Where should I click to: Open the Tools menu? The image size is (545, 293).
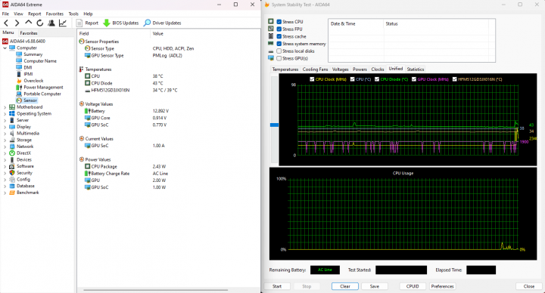click(73, 14)
